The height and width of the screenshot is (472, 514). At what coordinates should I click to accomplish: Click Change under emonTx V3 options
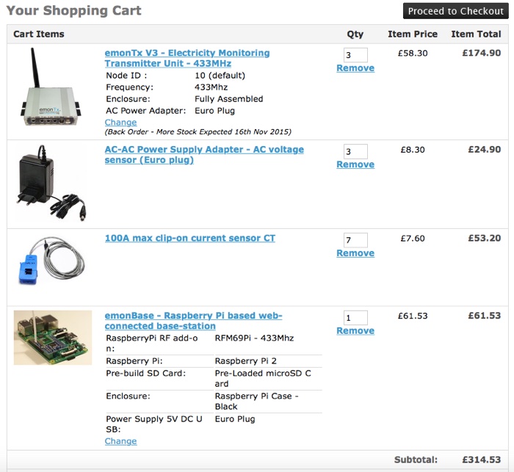click(x=120, y=123)
